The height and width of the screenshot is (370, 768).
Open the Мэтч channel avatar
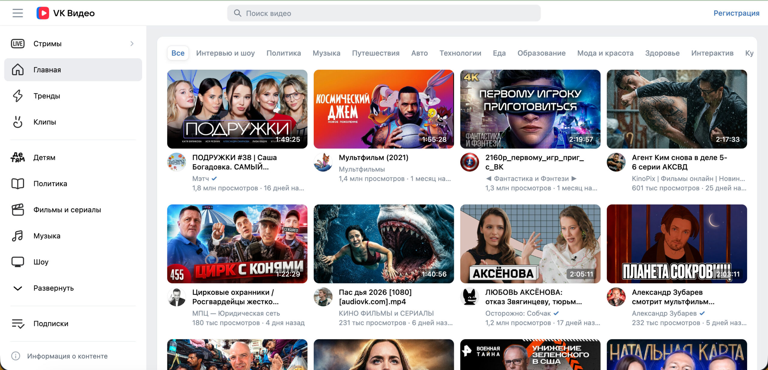pos(176,162)
